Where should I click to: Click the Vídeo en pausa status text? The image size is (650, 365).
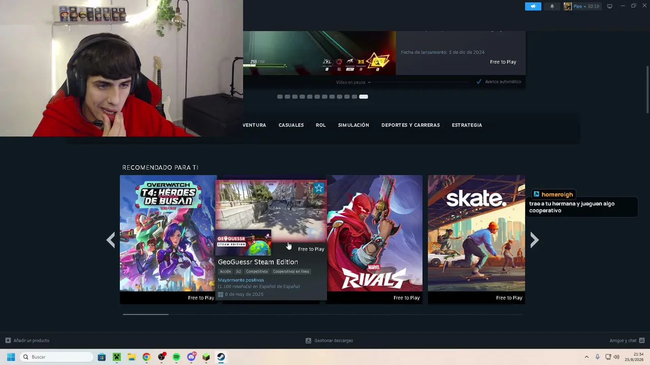350,82
